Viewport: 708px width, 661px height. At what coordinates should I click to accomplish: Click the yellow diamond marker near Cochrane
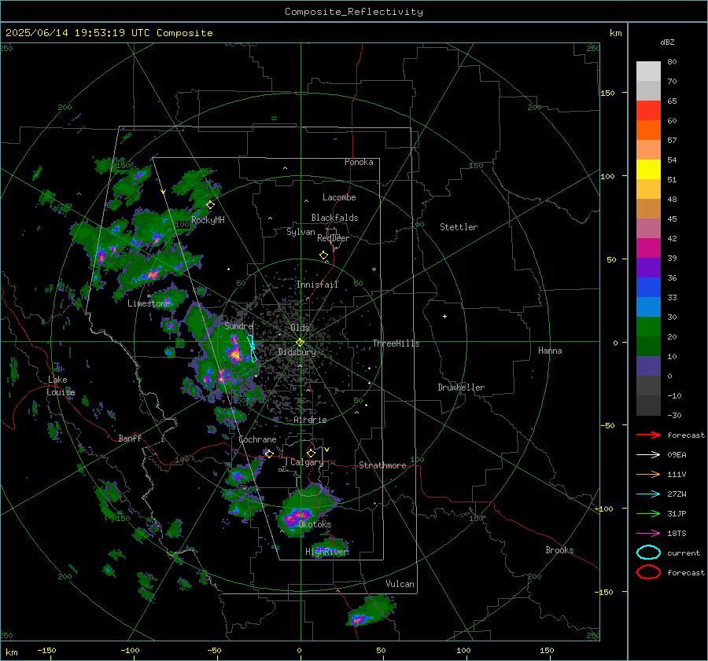[x=269, y=454]
